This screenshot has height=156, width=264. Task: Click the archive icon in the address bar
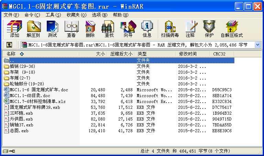[x=24, y=45]
